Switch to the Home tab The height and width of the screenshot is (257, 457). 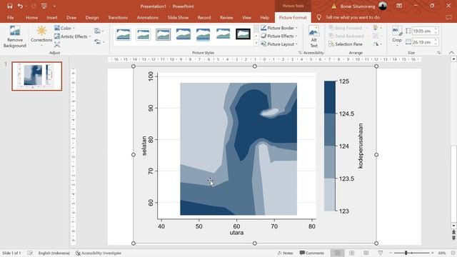(x=31, y=17)
